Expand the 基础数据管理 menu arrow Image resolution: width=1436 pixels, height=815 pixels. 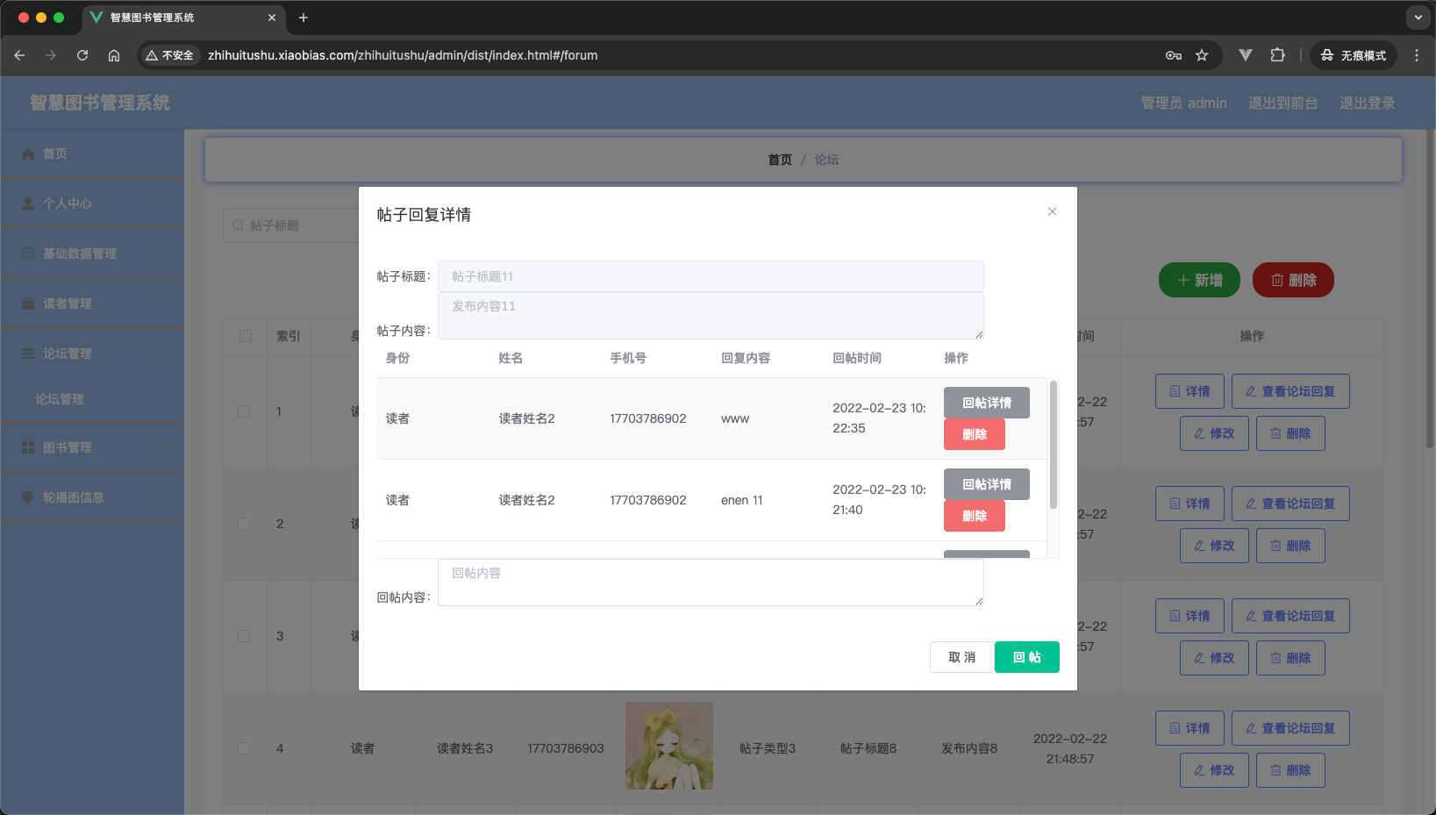pyautogui.click(x=161, y=254)
